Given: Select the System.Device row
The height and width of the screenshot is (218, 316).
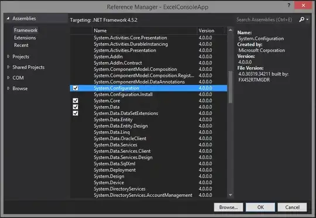Looking at the screenshot, I should [148, 182].
